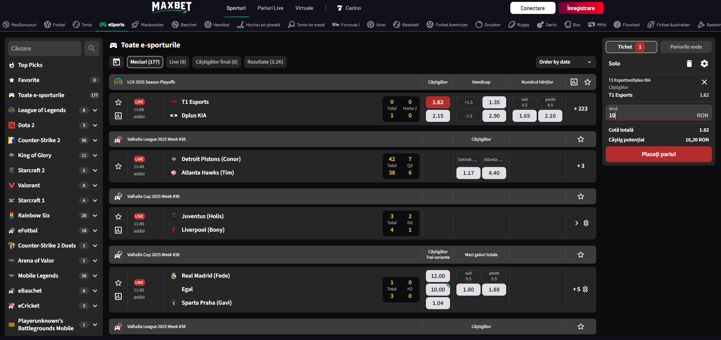Click the Plasați pariul button
Viewport: 721px width, 340px height.
[x=658, y=154]
